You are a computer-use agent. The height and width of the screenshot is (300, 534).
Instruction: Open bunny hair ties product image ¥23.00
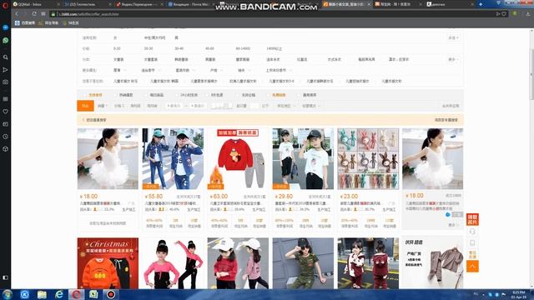tap(368, 158)
